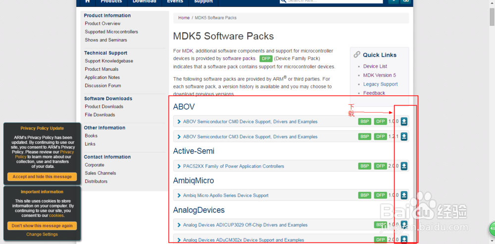Download ABOV CM0 Device Support pack

[x=404, y=122]
